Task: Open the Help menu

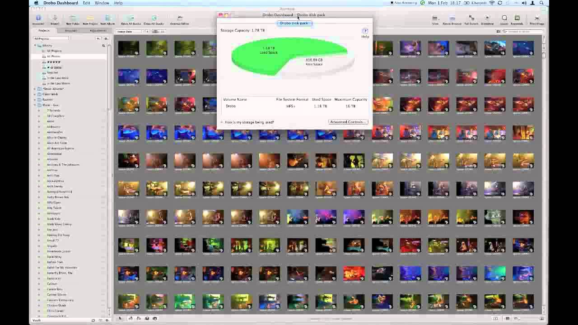Action: pos(118,3)
